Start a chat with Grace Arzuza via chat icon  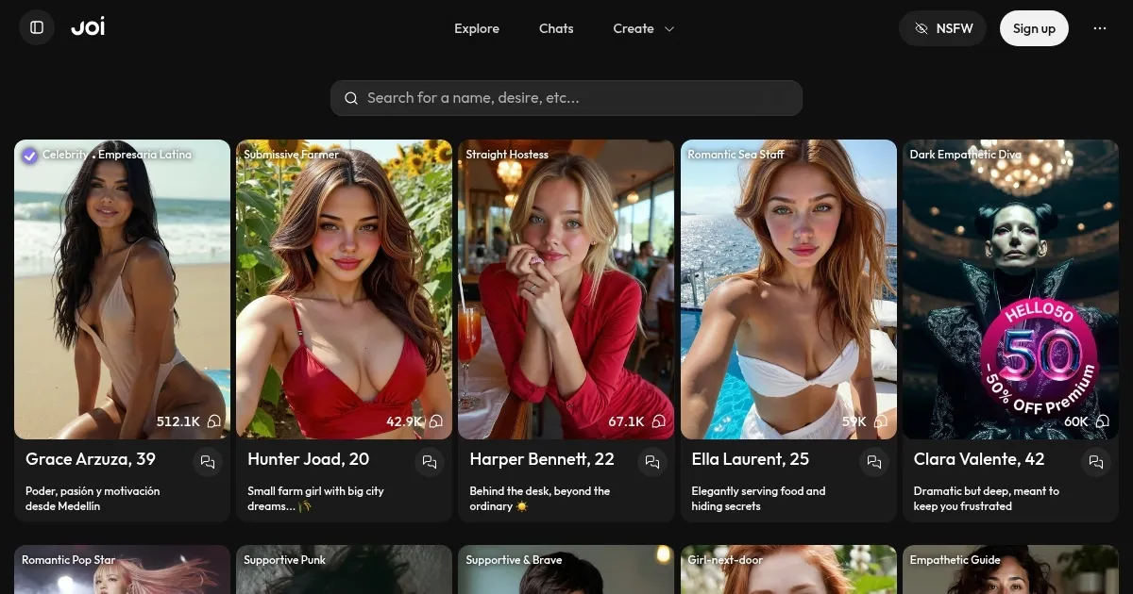pos(208,462)
